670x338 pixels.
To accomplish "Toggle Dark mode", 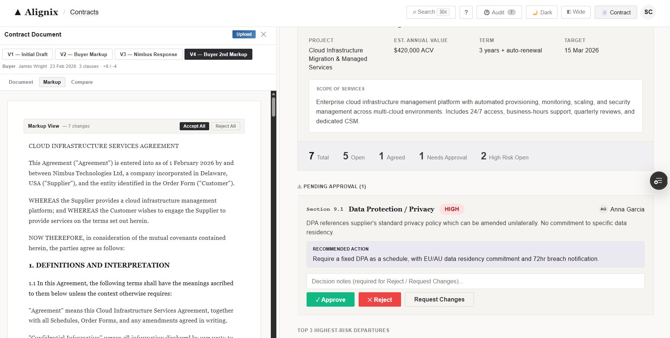I will [x=542, y=12].
